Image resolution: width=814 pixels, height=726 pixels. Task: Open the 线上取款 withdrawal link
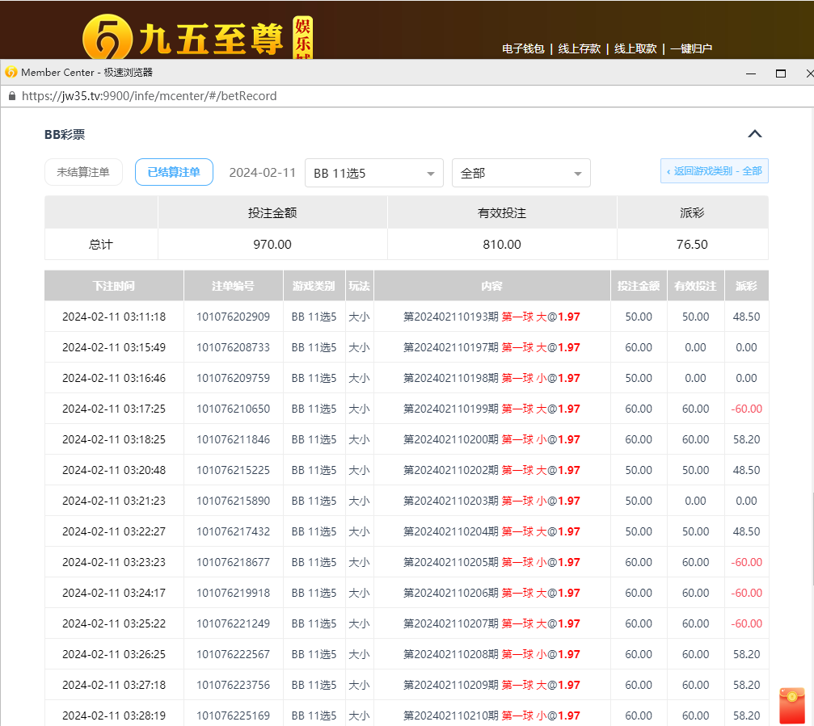[x=635, y=48]
